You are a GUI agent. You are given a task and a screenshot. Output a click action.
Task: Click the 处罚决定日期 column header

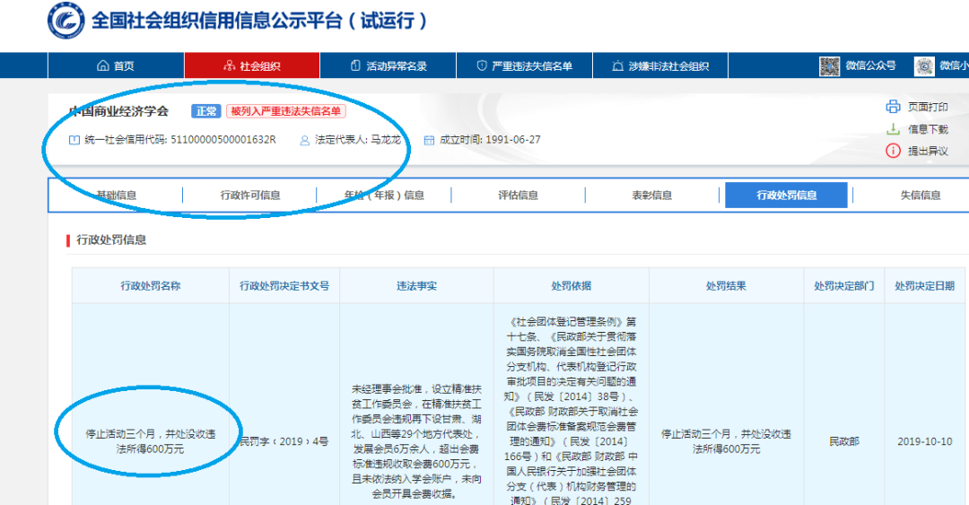(x=924, y=285)
